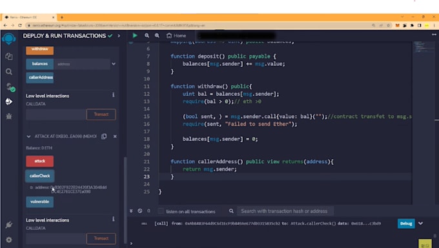Open info icon beside lower Low level interactions

[114, 219]
